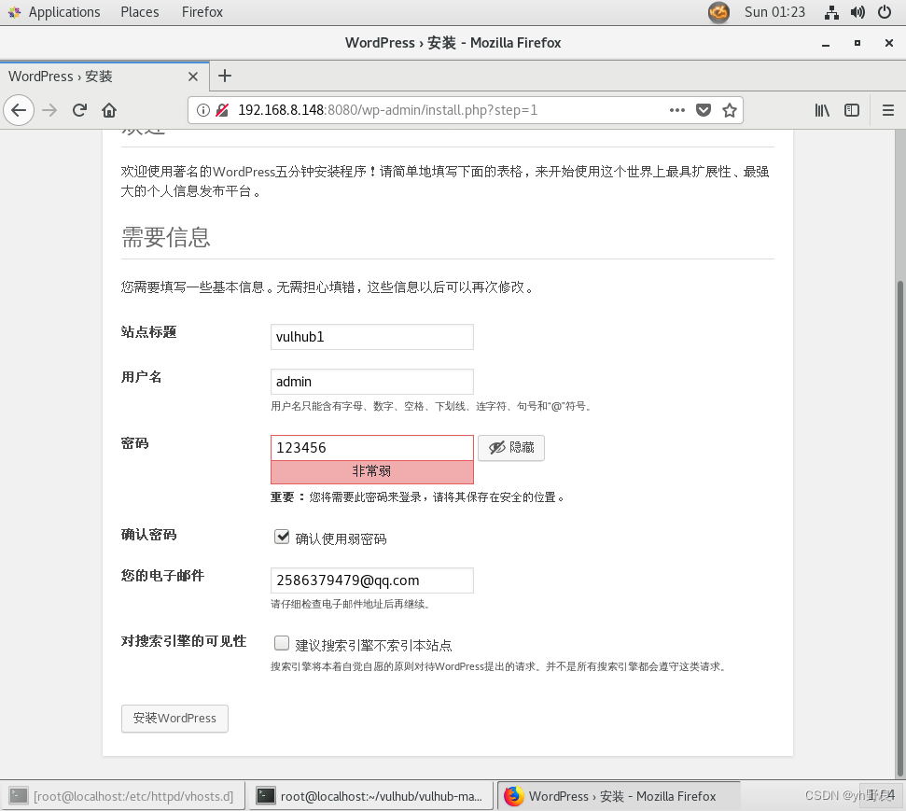
Task: Click the 安装WordPress button
Action: [x=174, y=719]
